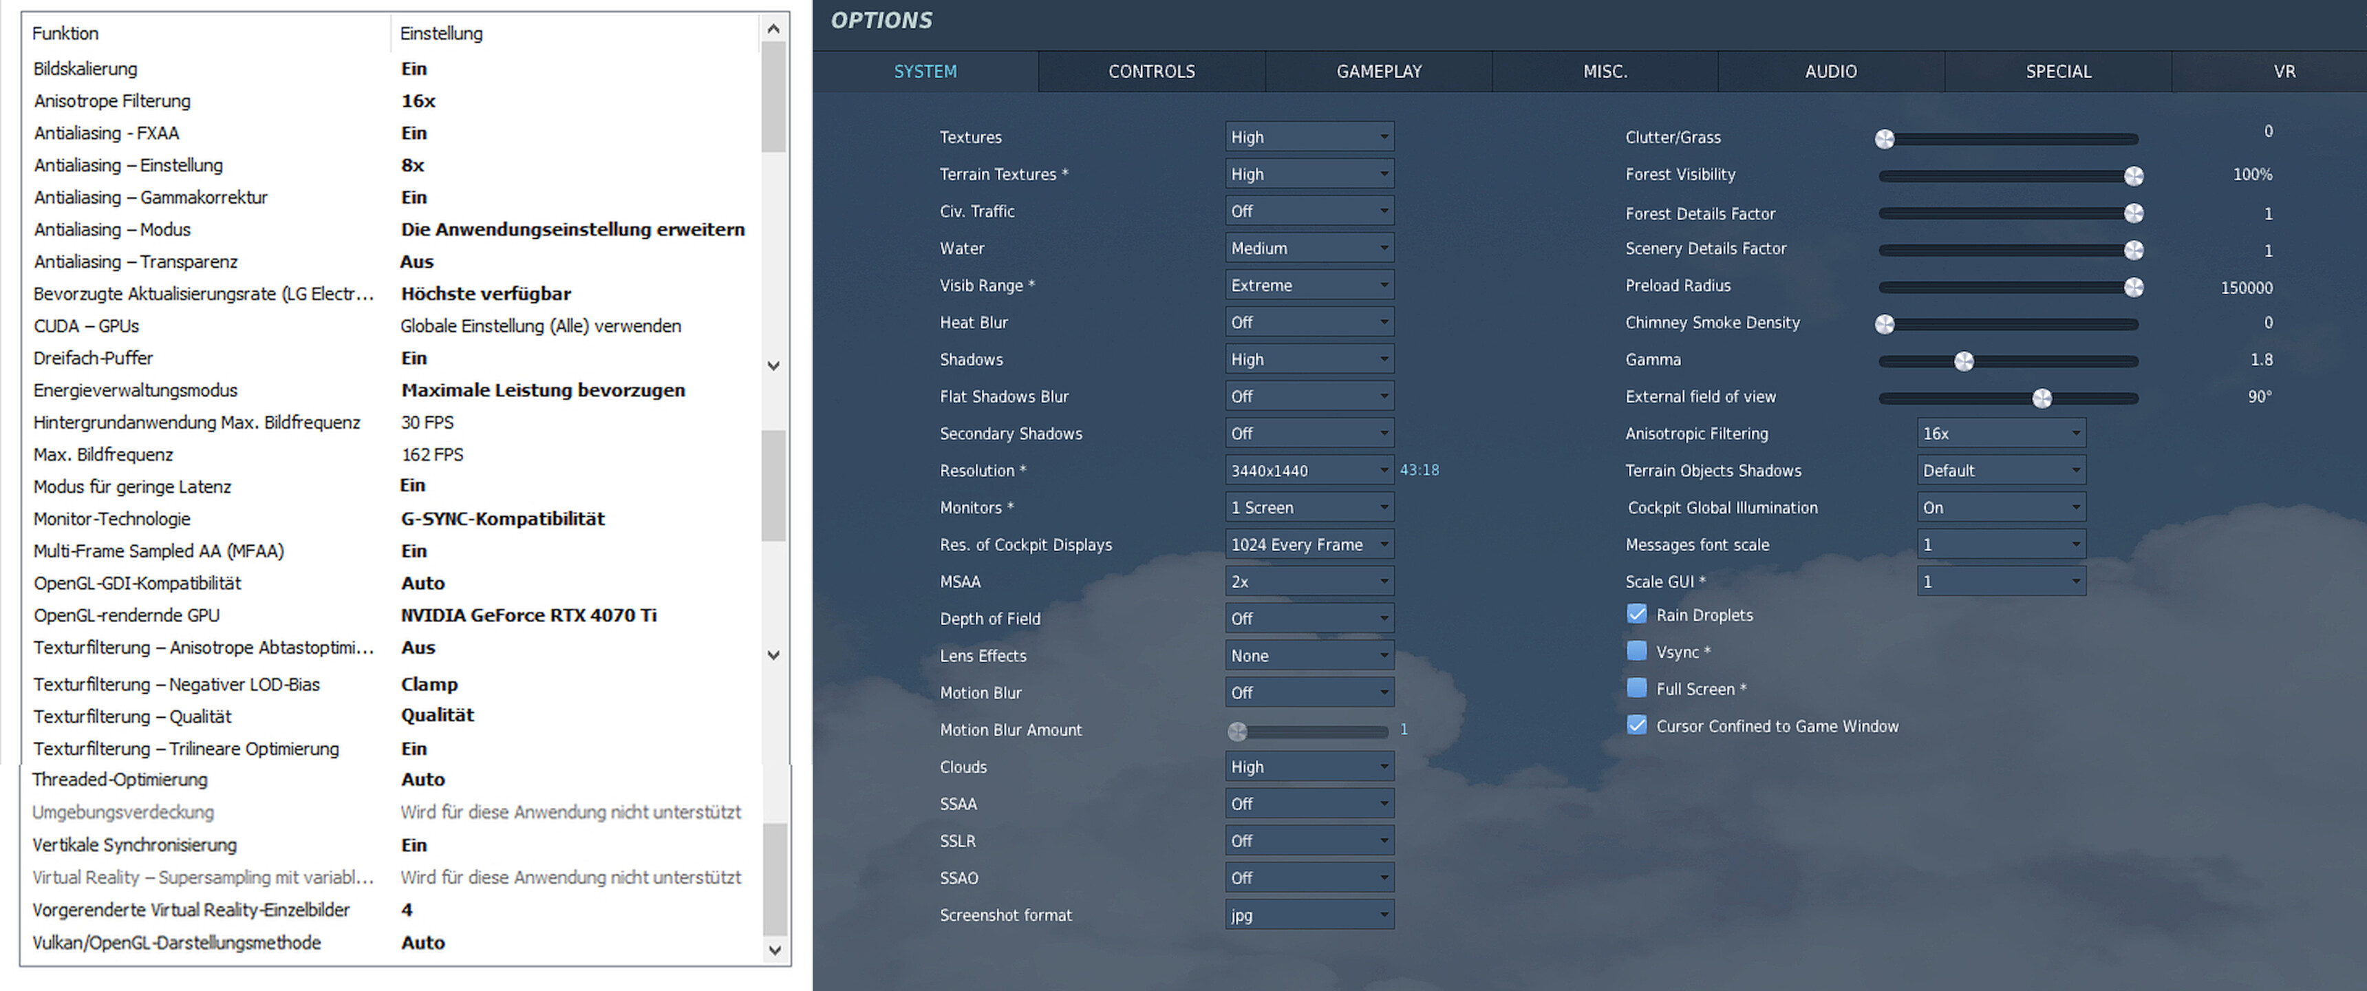The image size is (2367, 991).
Task: Open the Resolution 3440x1440 dropdown
Action: [1309, 470]
